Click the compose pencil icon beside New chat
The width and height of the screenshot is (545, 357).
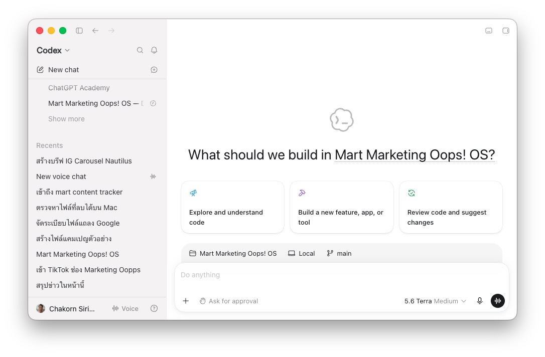point(40,70)
